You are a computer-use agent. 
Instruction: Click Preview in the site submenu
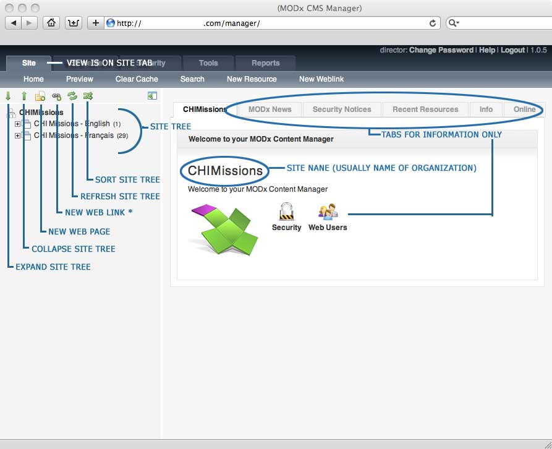(80, 79)
